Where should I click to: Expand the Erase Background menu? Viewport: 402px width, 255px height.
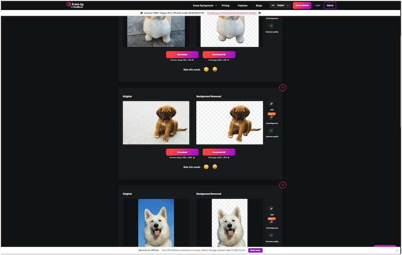click(205, 5)
